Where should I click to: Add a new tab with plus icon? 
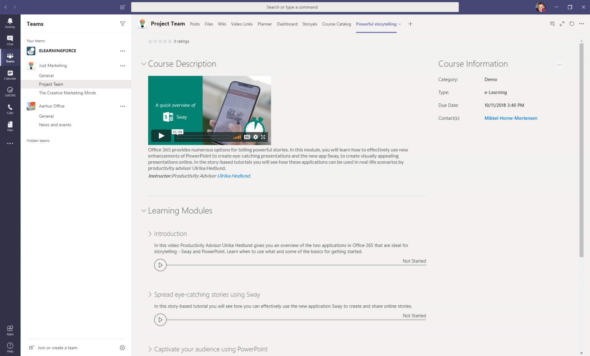410,24
